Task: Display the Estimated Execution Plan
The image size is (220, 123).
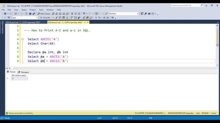Action: [x=60, y=18]
